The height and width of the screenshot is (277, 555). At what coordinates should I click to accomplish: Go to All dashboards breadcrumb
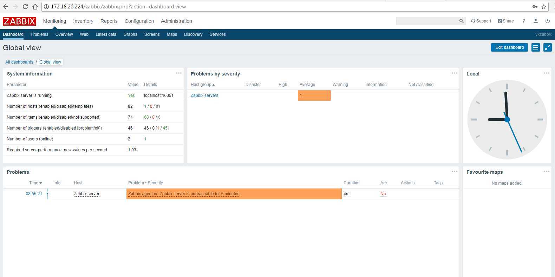pos(19,62)
